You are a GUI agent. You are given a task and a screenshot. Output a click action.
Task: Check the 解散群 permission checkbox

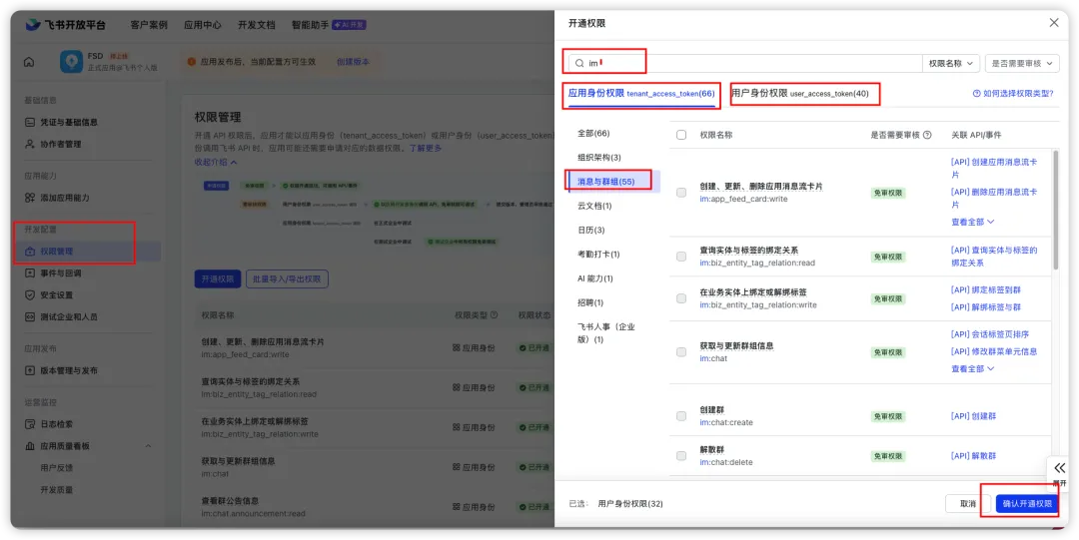click(x=681, y=455)
